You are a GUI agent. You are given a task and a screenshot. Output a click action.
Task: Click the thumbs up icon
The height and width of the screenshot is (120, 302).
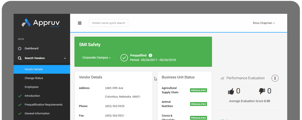tap(231, 91)
